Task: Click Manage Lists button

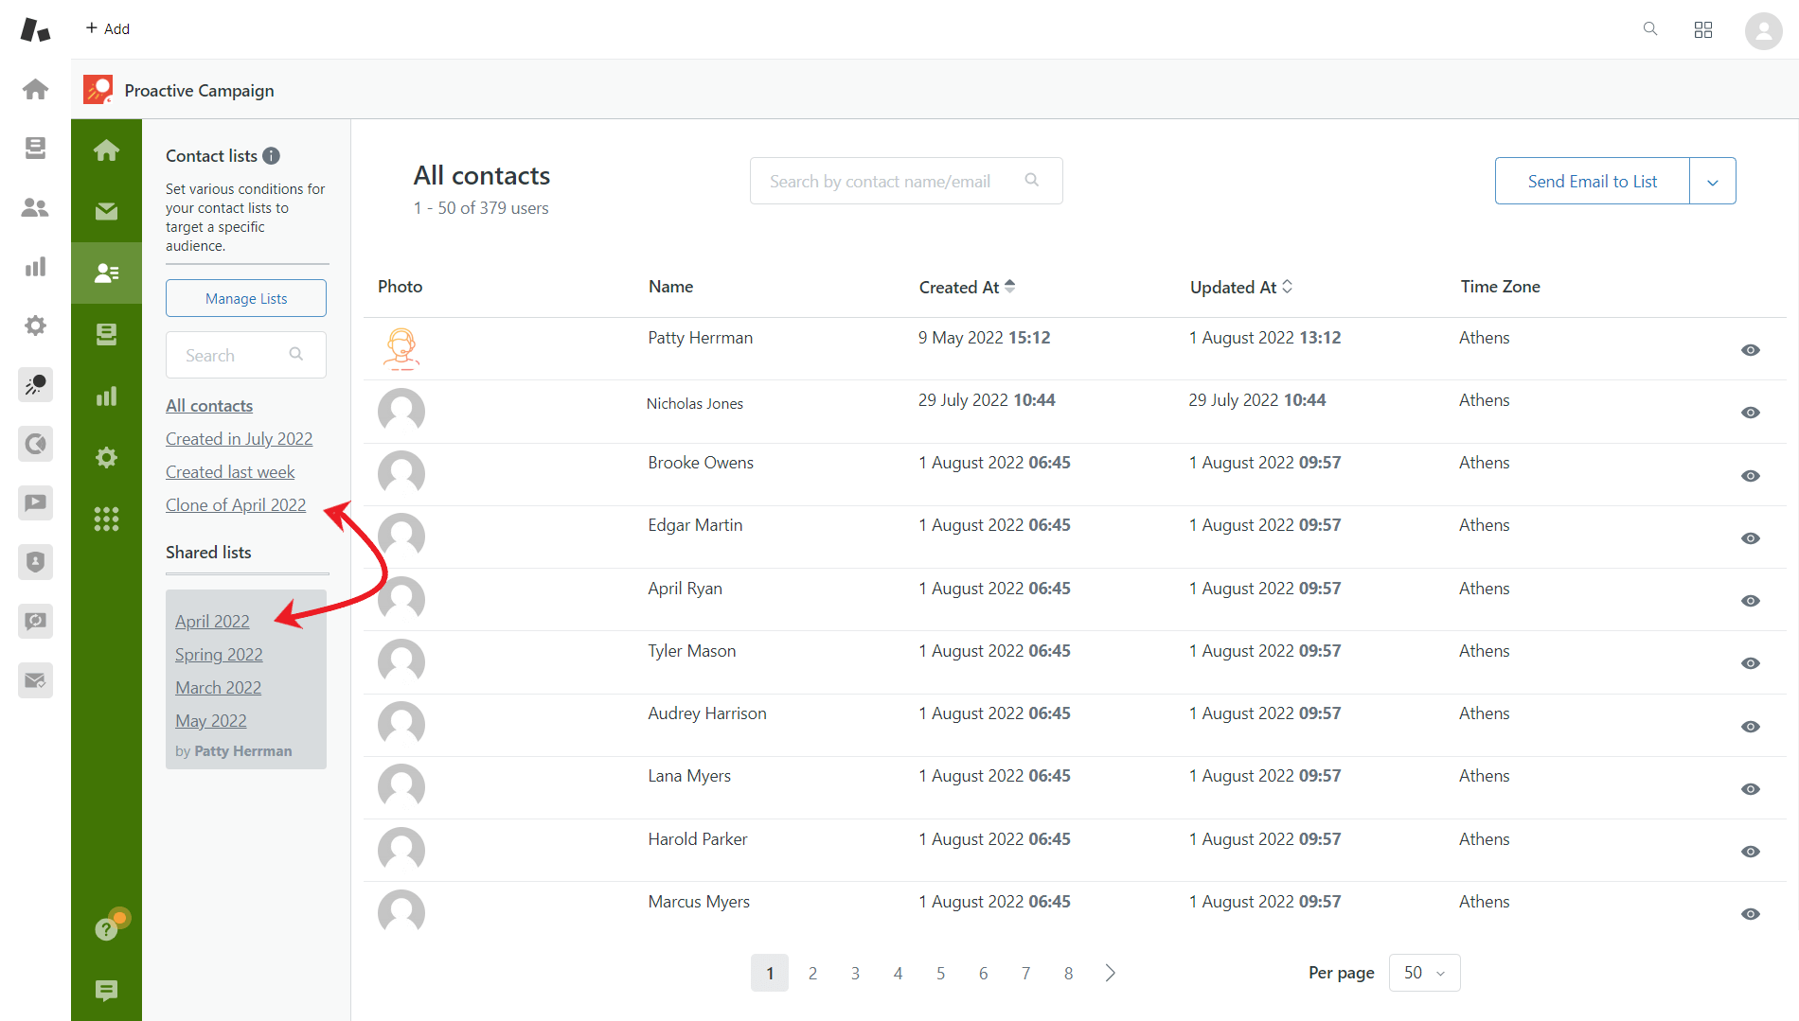Action: [x=246, y=298]
